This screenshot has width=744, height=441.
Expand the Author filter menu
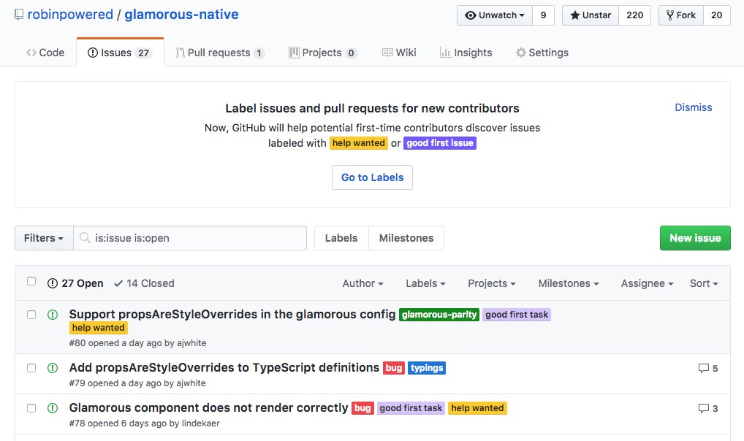[363, 283]
